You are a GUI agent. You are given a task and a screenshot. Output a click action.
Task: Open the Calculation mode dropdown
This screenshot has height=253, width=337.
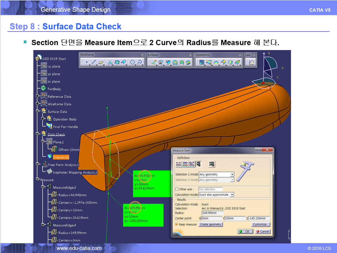pos(232,195)
